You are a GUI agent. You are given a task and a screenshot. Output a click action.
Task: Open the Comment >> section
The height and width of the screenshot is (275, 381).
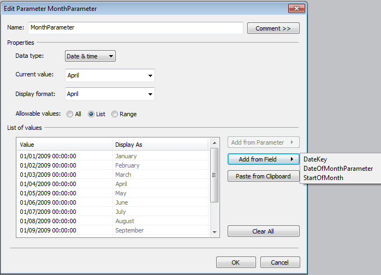[273, 28]
